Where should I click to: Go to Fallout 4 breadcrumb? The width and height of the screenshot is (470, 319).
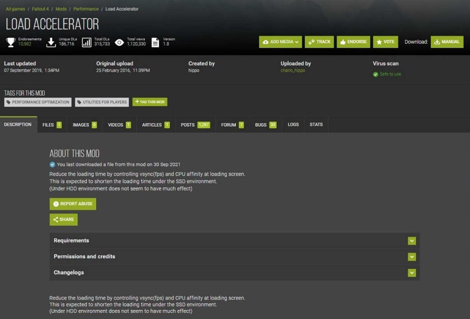coord(40,9)
